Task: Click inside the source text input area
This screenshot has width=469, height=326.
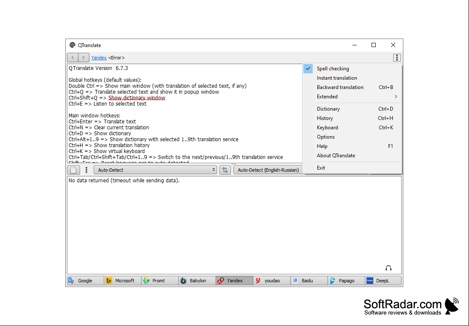Action: (185, 113)
